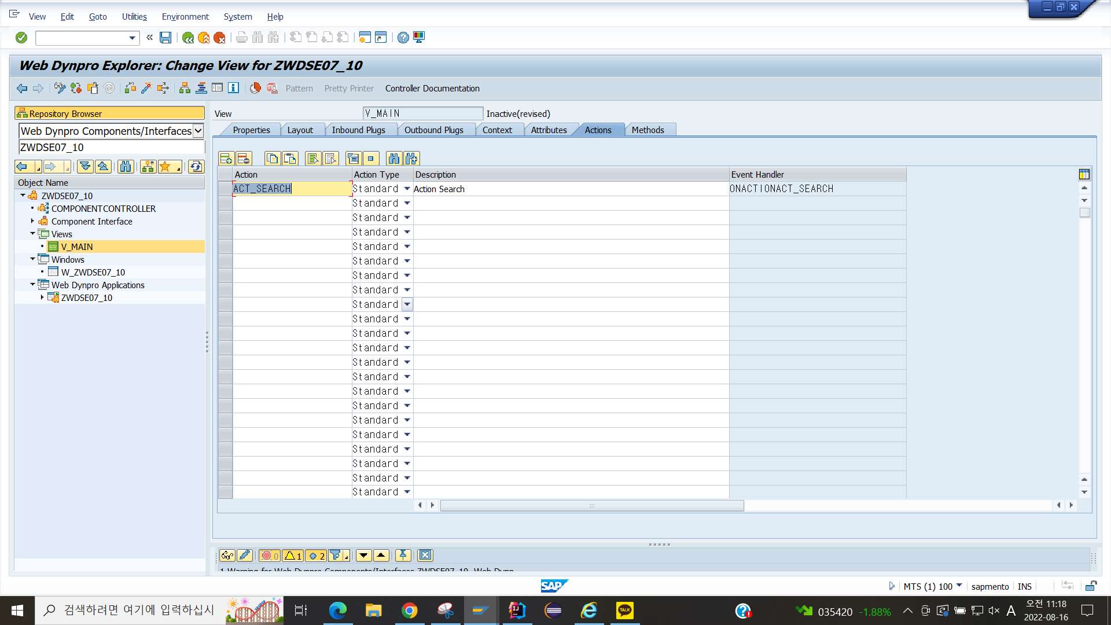The height and width of the screenshot is (625, 1111).
Task: Click next message down-arrow button
Action: click(x=363, y=556)
